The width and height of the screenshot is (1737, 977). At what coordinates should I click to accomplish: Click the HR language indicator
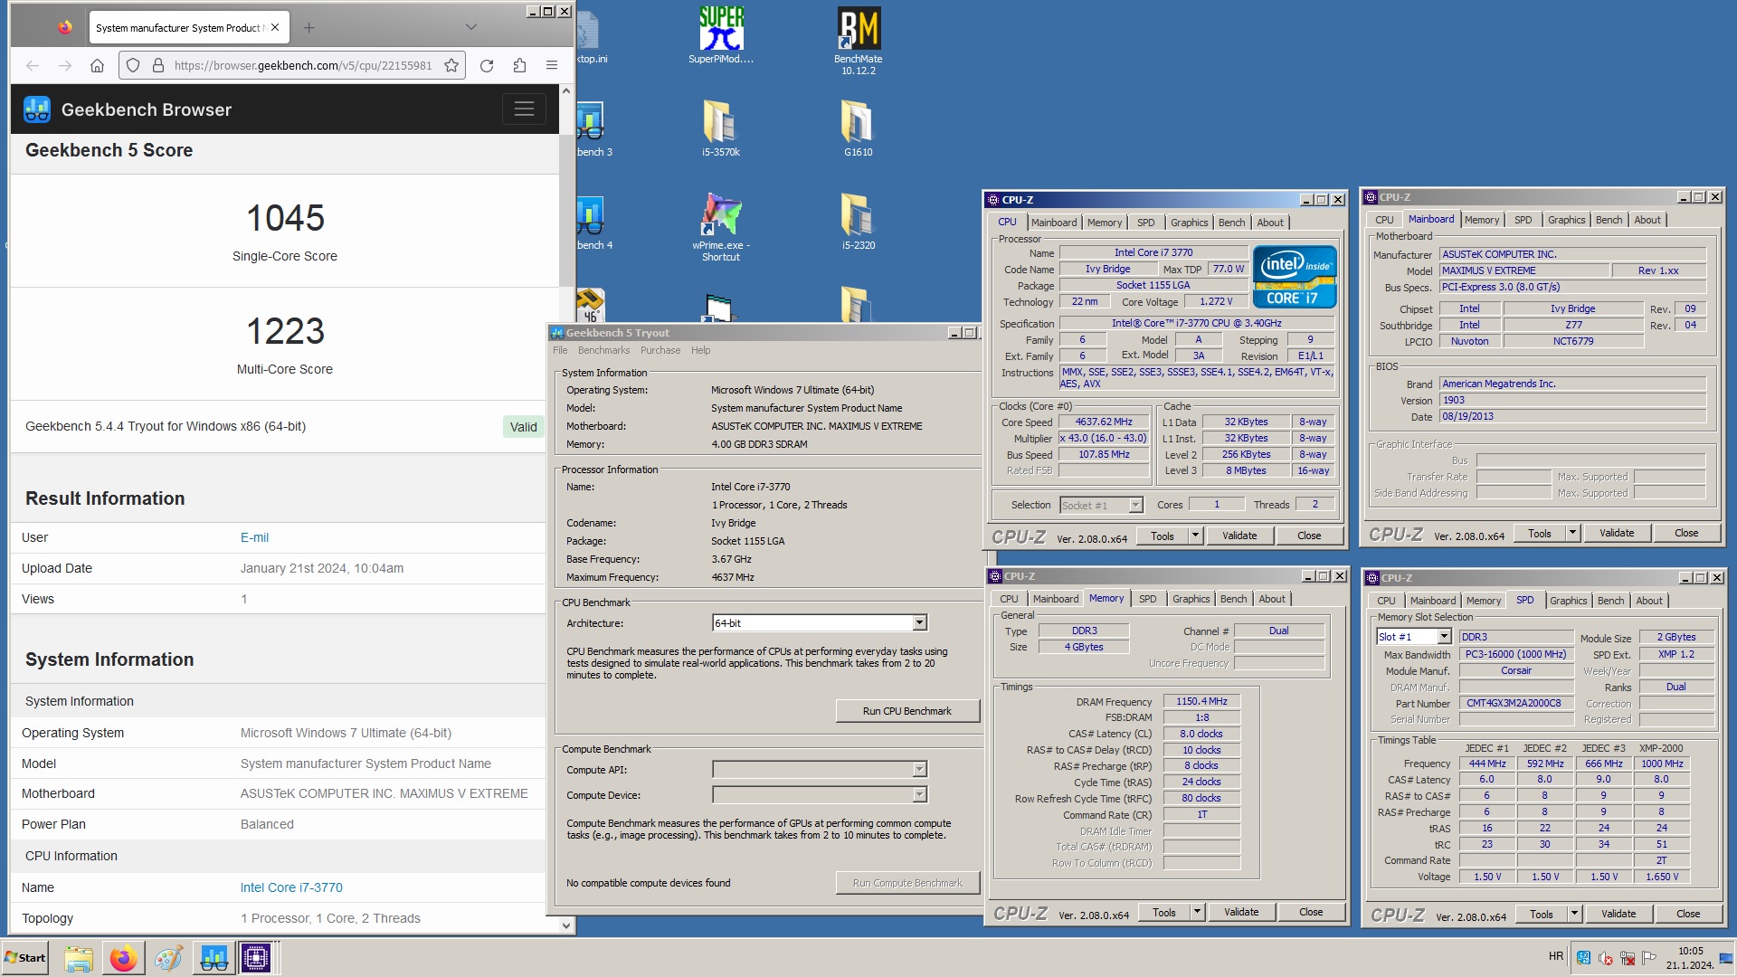tap(1556, 956)
